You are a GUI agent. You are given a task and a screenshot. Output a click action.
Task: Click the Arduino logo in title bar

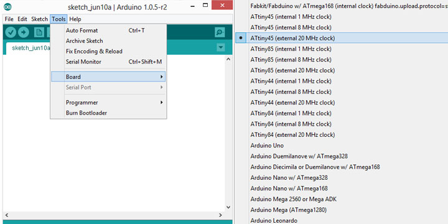click(7, 7)
